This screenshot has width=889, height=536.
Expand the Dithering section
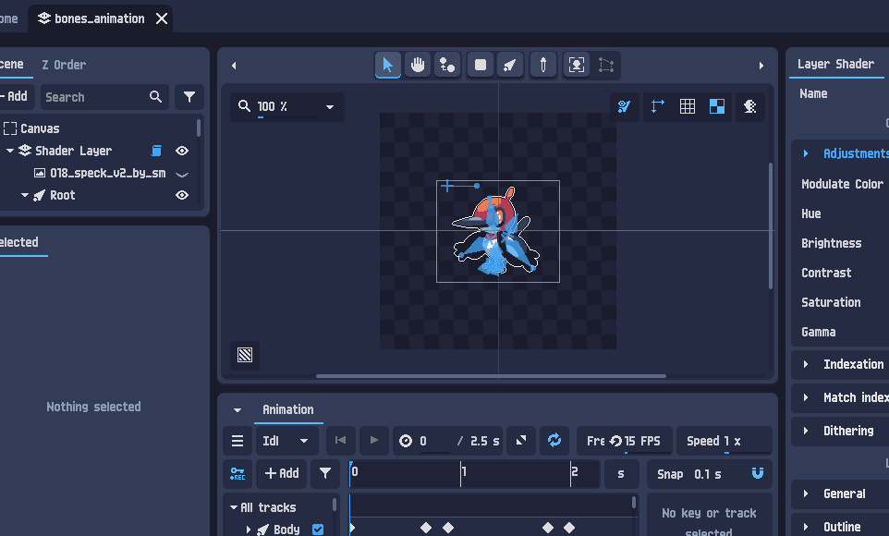click(806, 431)
